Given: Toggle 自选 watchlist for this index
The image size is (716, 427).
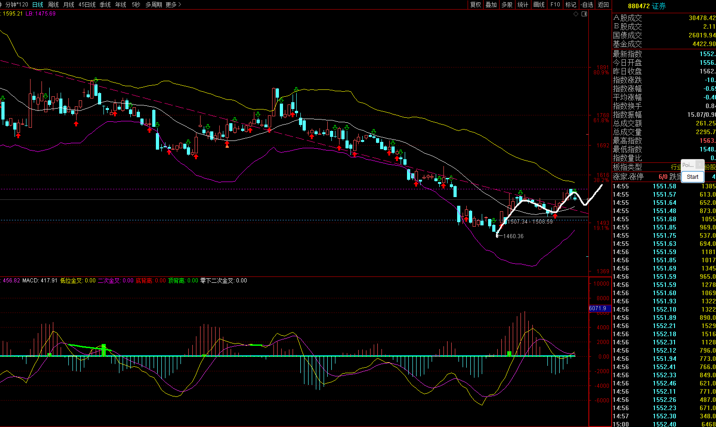Looking at the screenshot, I should (x=587, y=5).
